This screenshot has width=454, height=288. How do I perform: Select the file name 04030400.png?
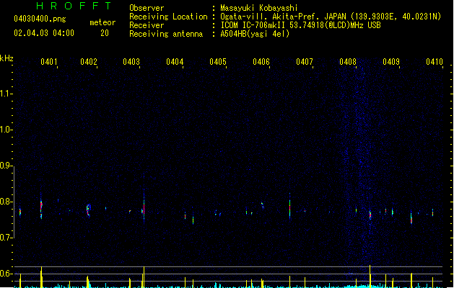point(40,19)
